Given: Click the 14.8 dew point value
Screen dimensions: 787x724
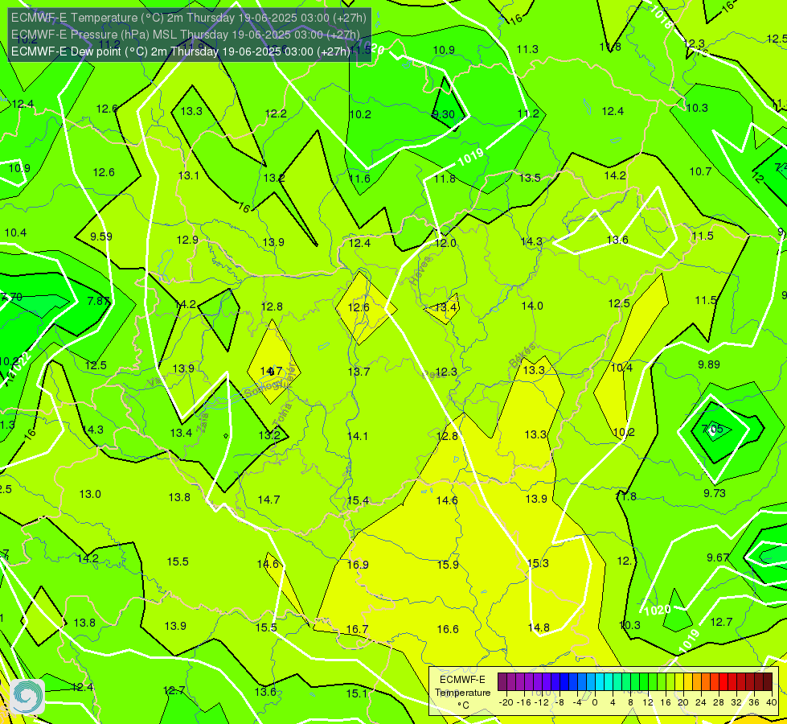Looking at the screenshot, I should pos(539,627).
